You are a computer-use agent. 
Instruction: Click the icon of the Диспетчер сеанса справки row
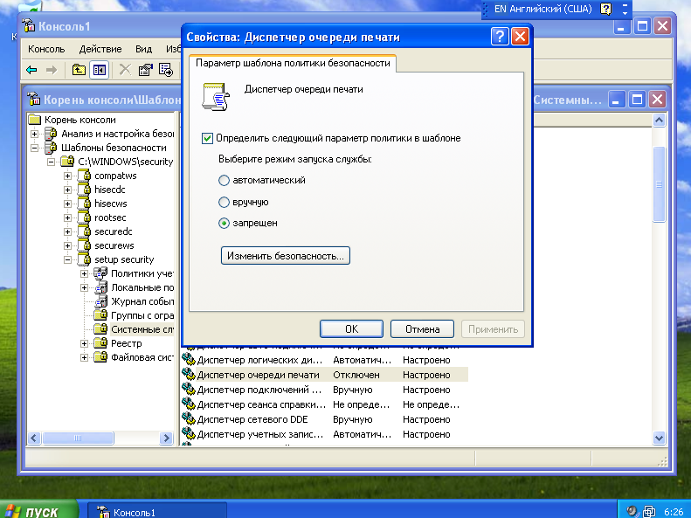pos(189,404)
